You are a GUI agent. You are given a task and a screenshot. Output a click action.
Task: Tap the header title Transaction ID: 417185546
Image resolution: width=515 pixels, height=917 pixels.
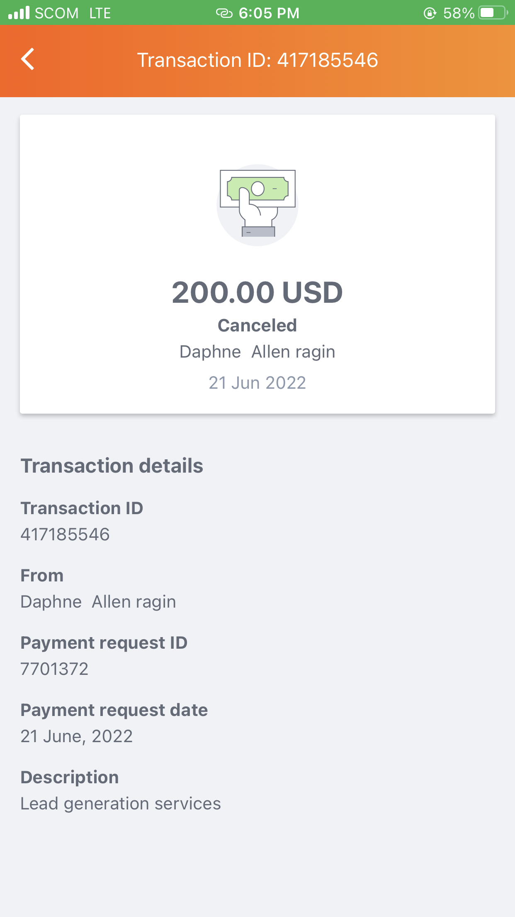257,60
